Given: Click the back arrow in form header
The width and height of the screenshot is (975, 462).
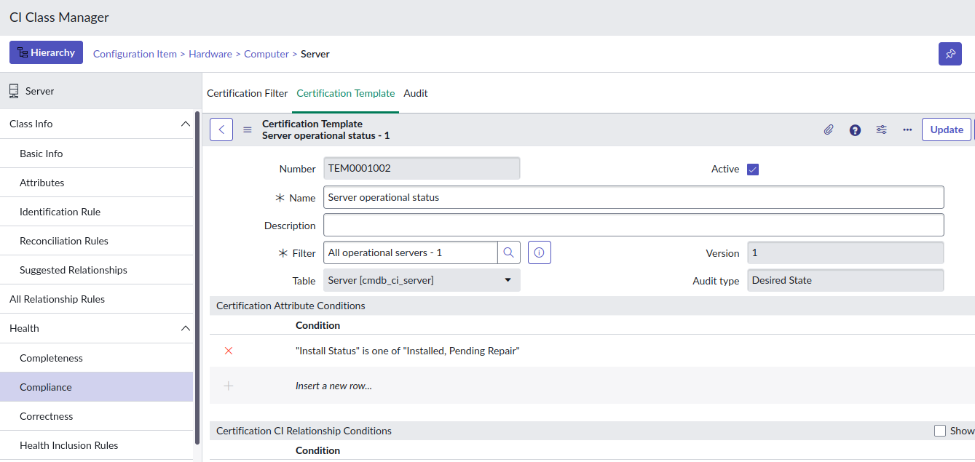Looking at the screenshot, I should (x=221, y=130).
